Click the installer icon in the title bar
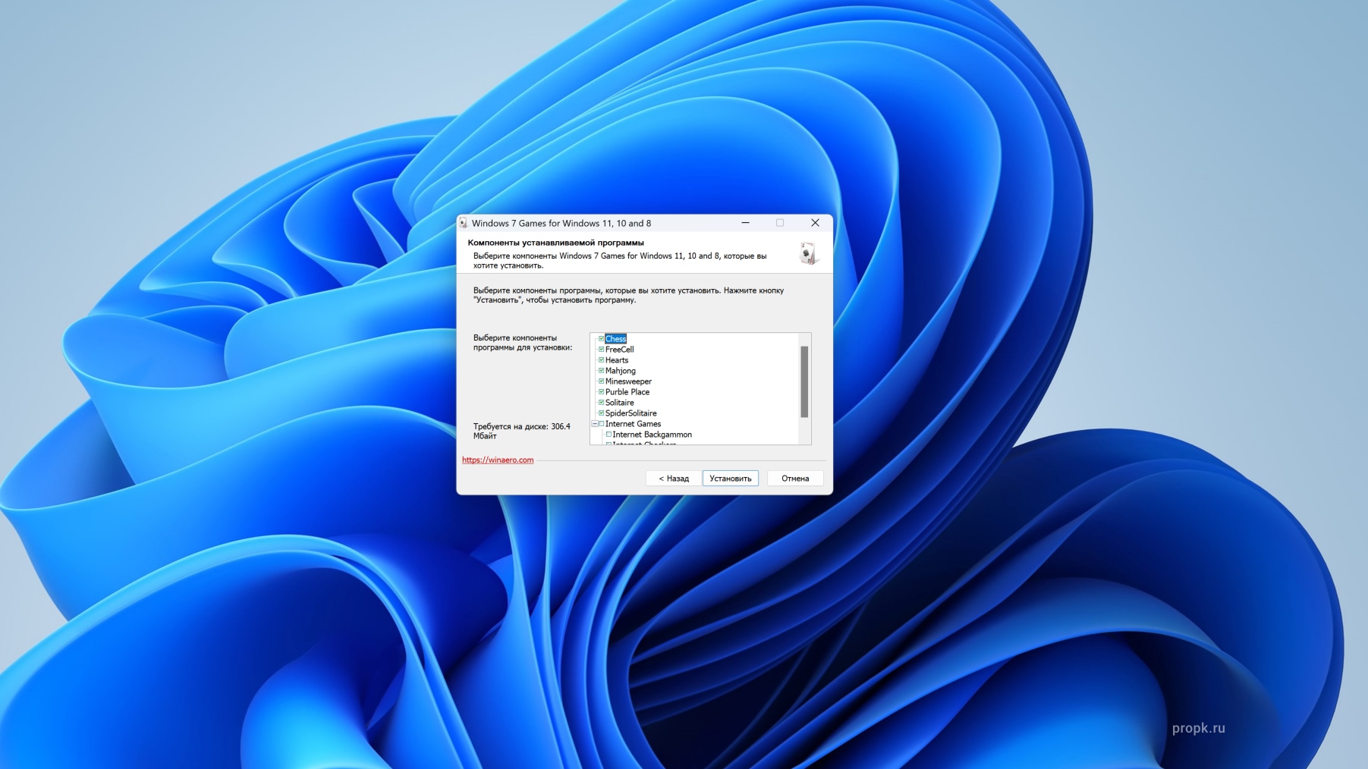Image resolution: width=1368 pixels, height=769 pixels. (463, 223)
